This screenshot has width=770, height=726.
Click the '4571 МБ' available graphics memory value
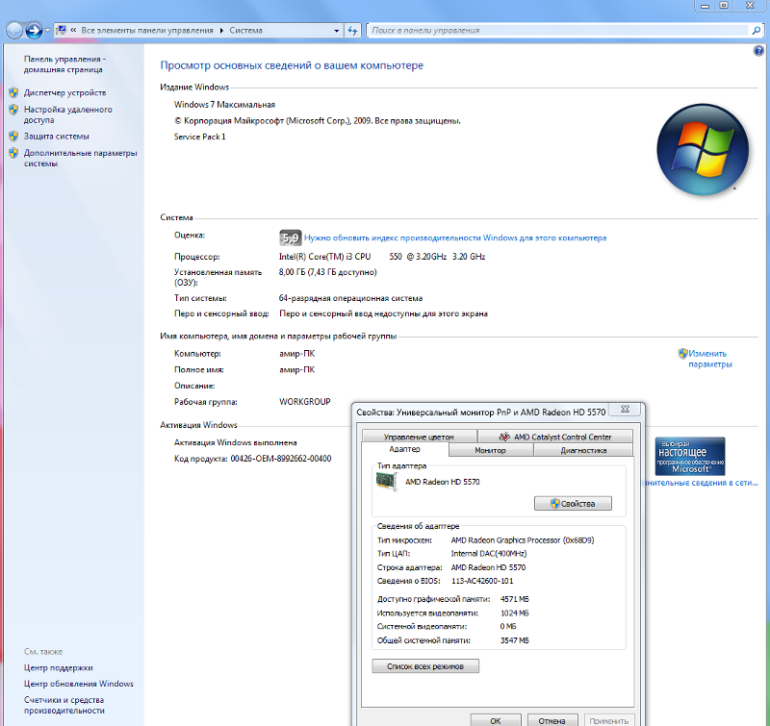click(x=515, y=599)
